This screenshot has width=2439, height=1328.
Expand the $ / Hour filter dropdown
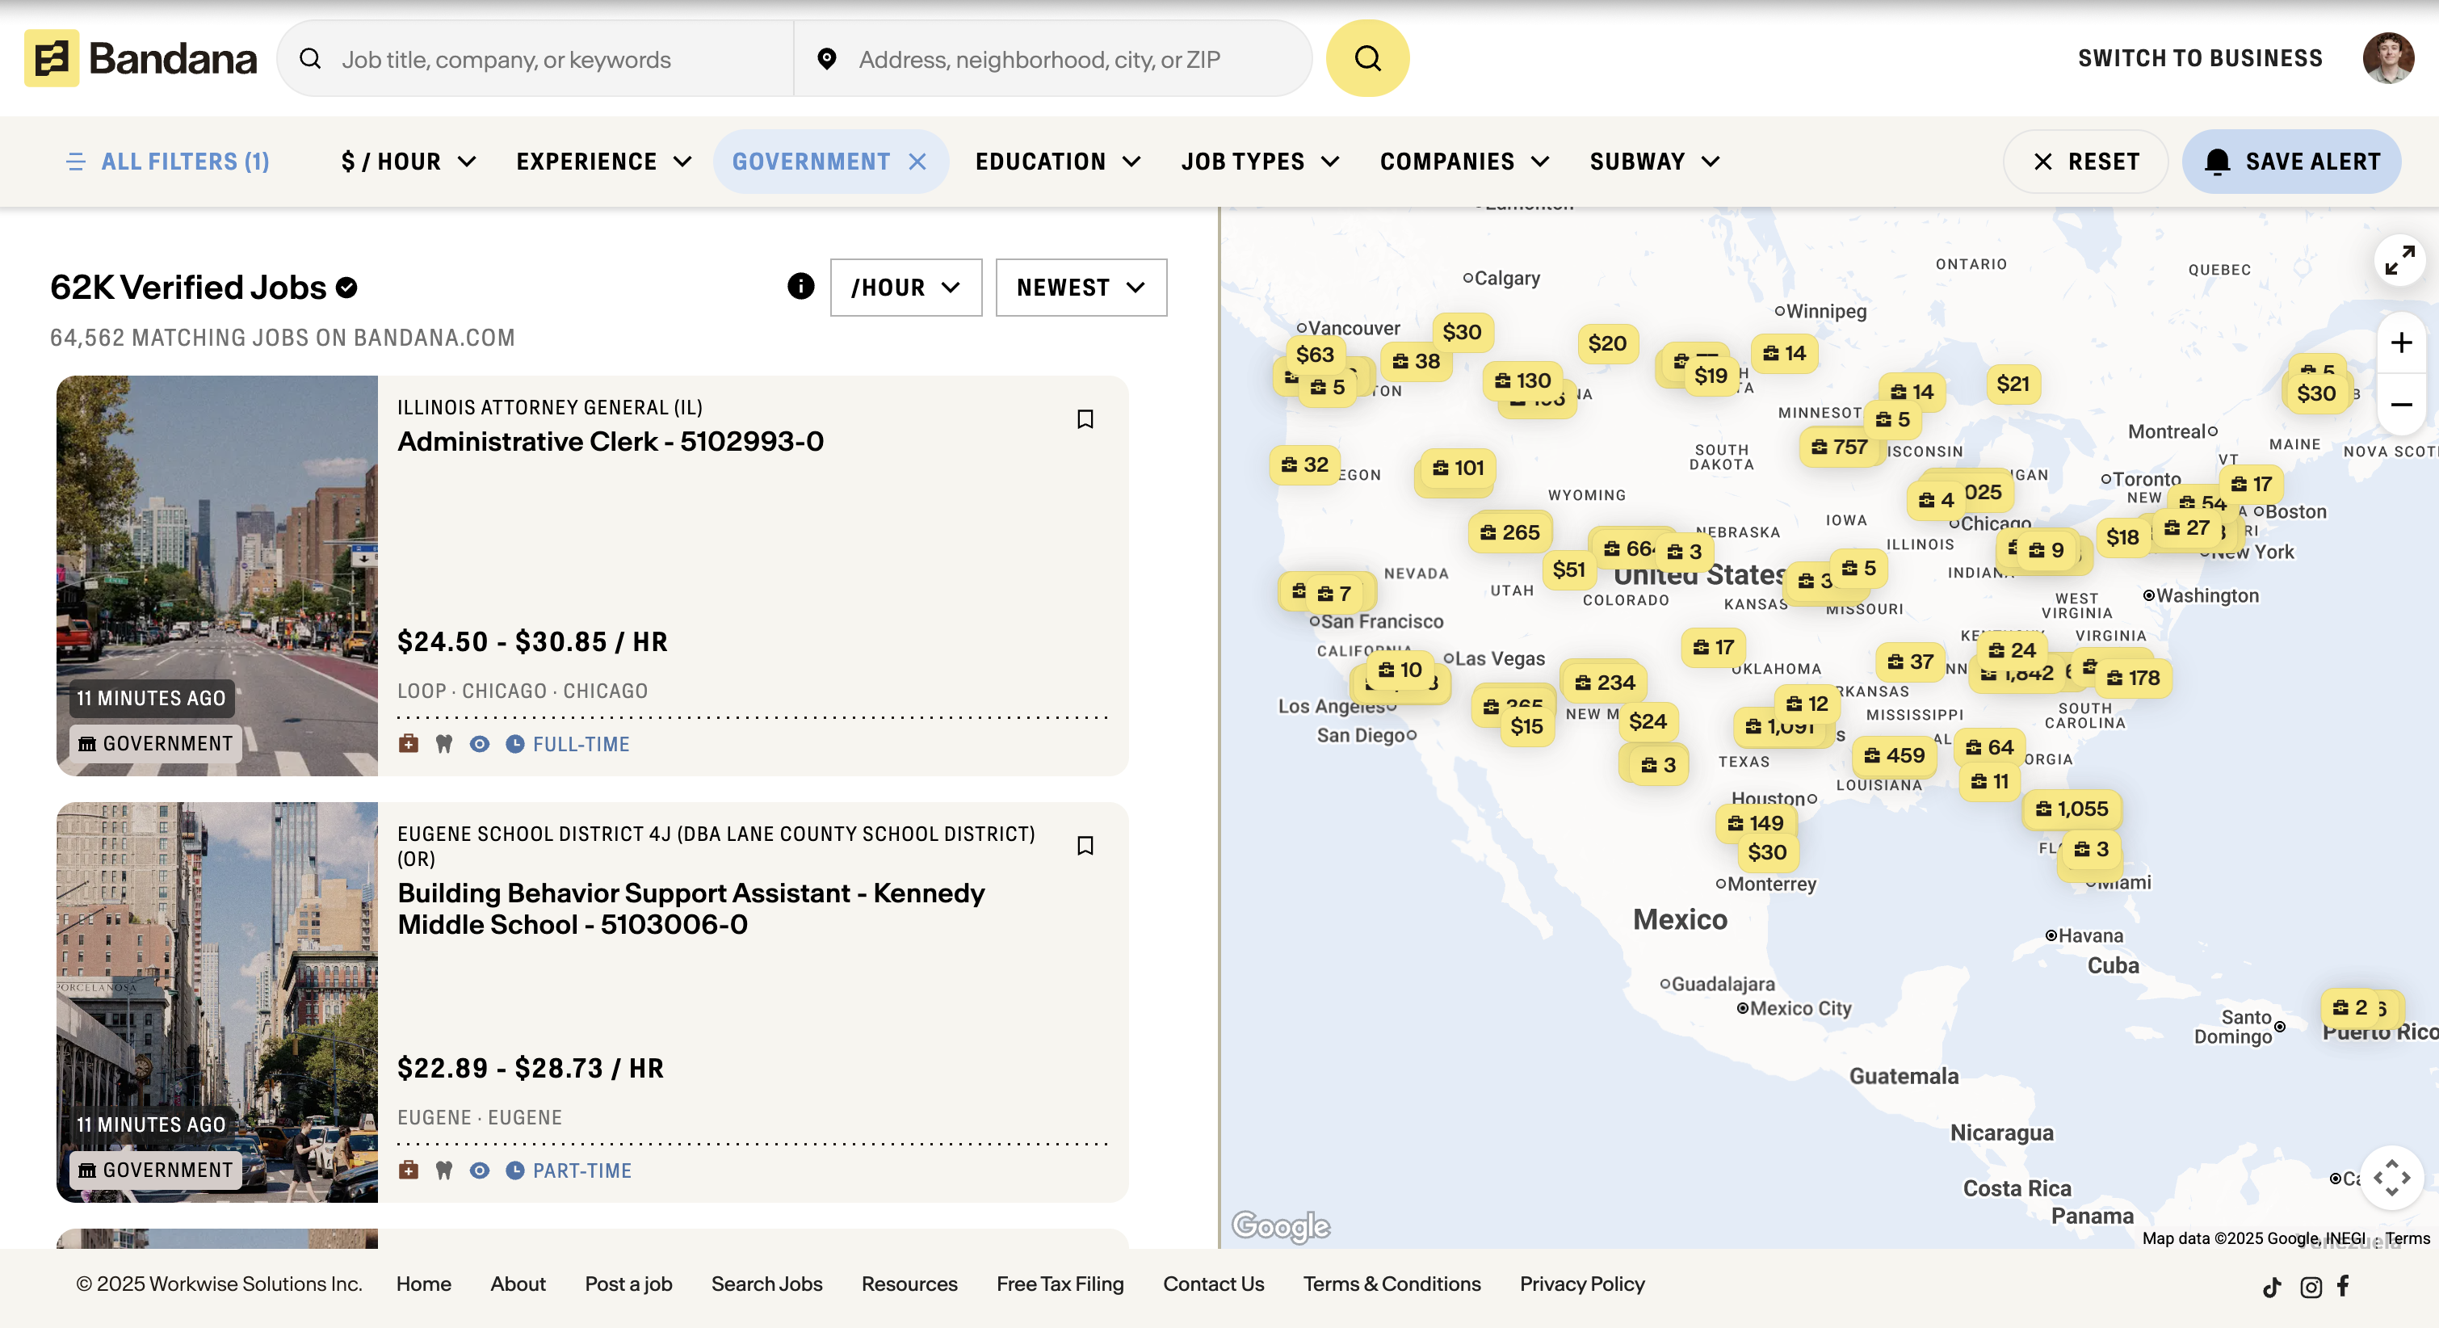[x=408, y=162]
